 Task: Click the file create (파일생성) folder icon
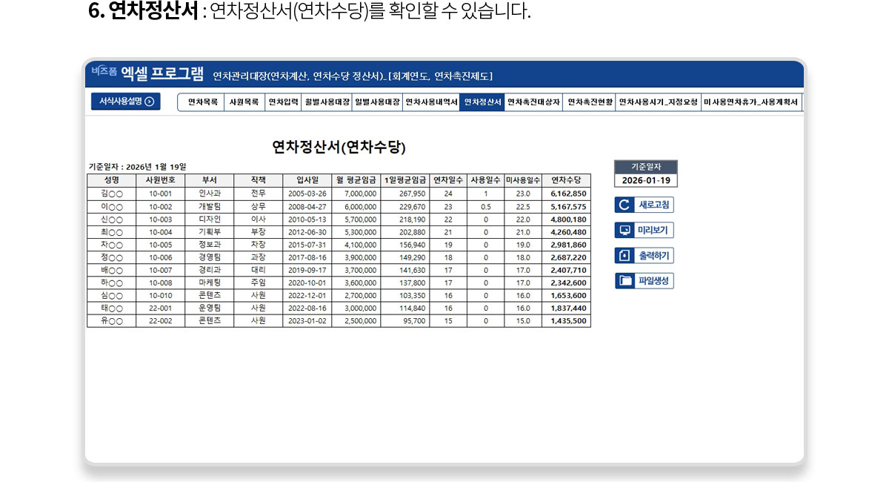pos(625,281)
